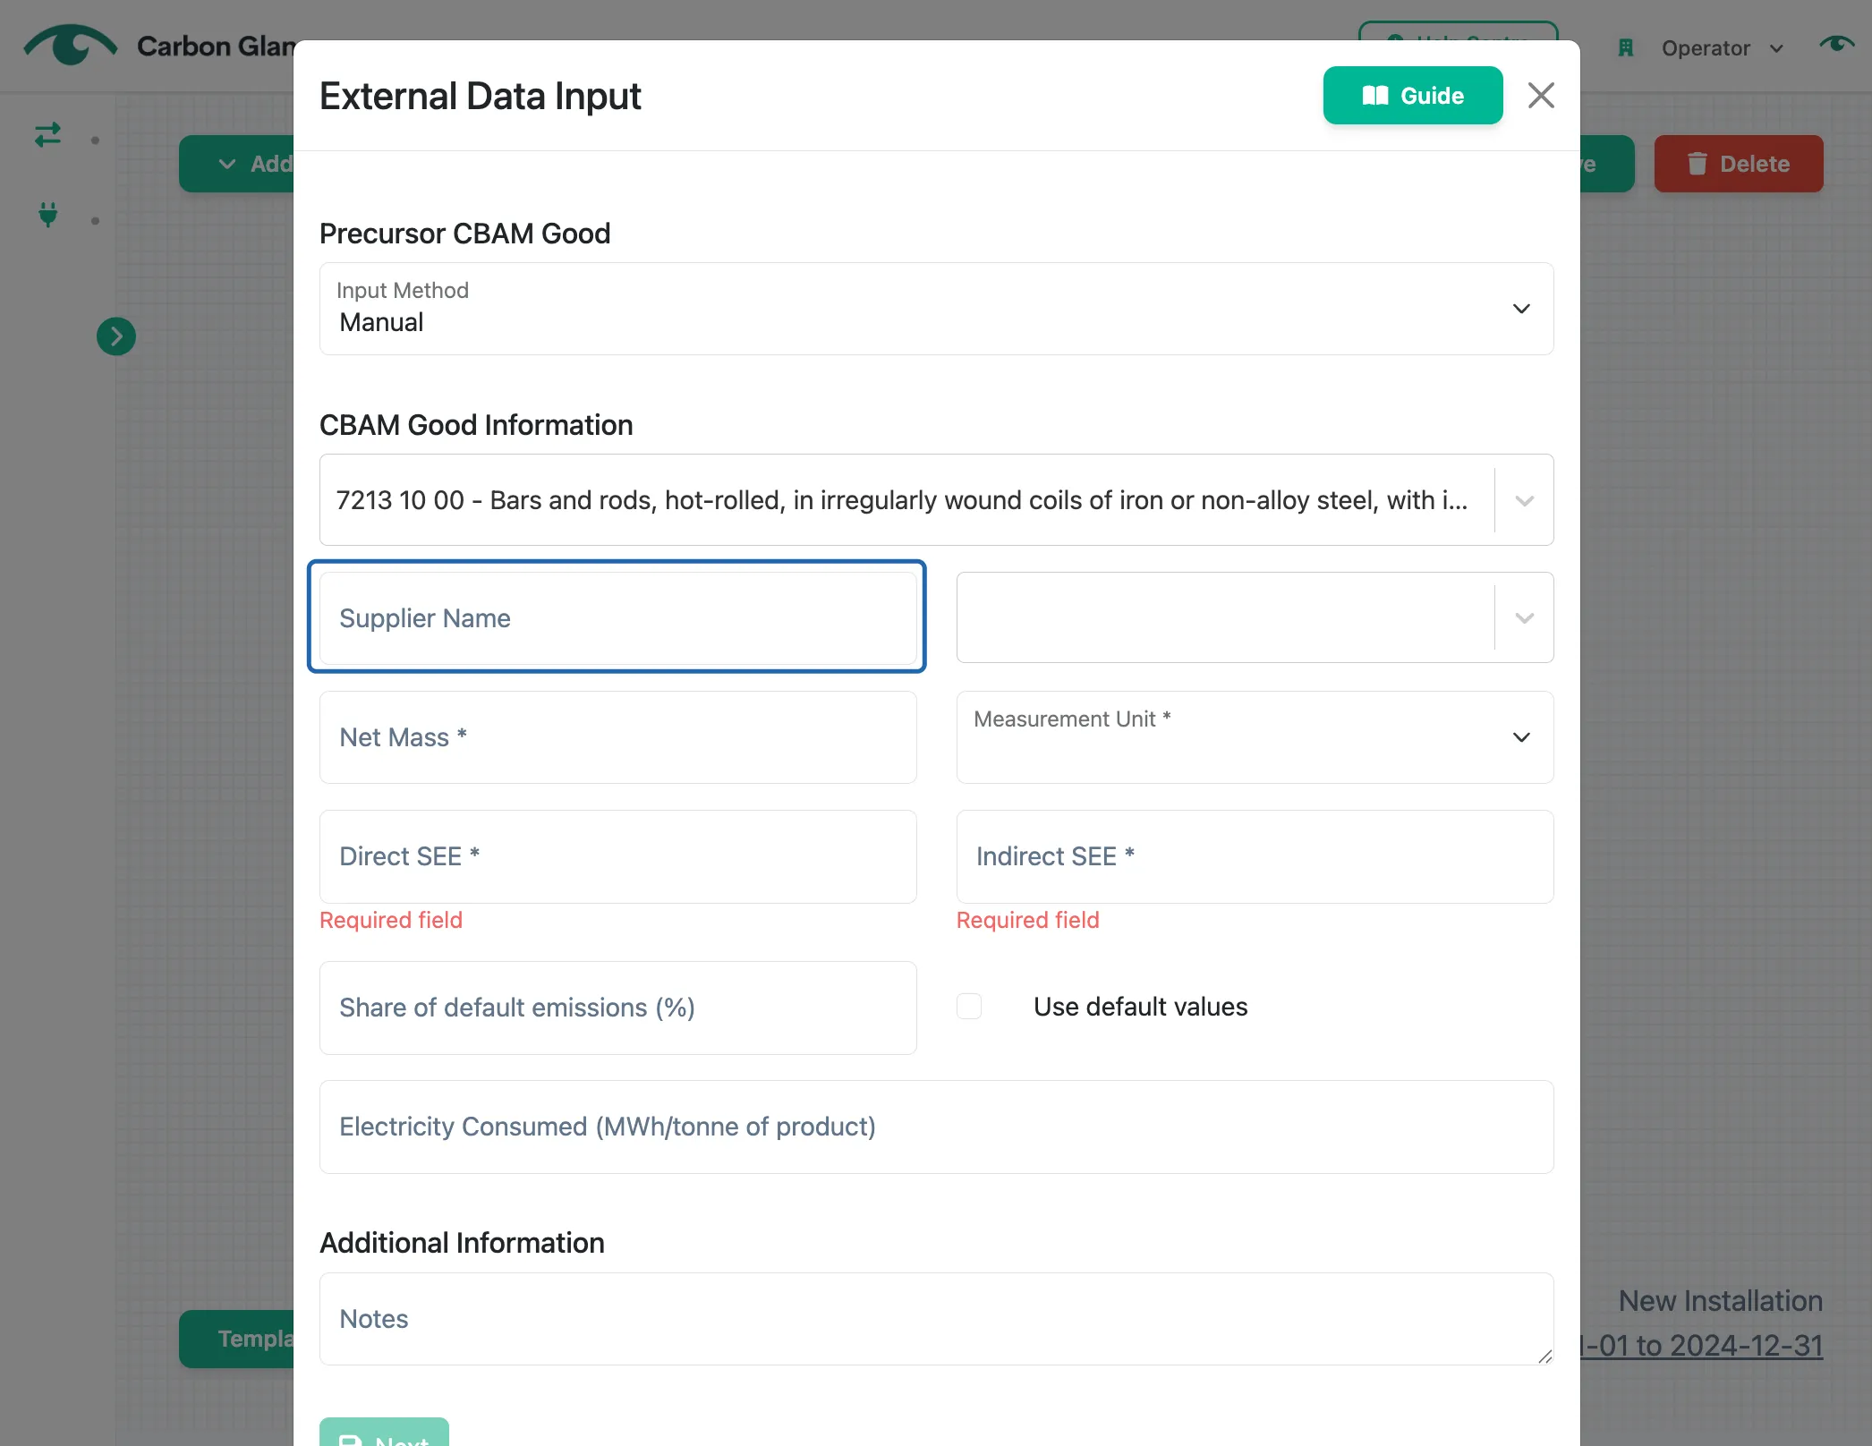Click the plug icon in the left sidebar

[48, 215]
